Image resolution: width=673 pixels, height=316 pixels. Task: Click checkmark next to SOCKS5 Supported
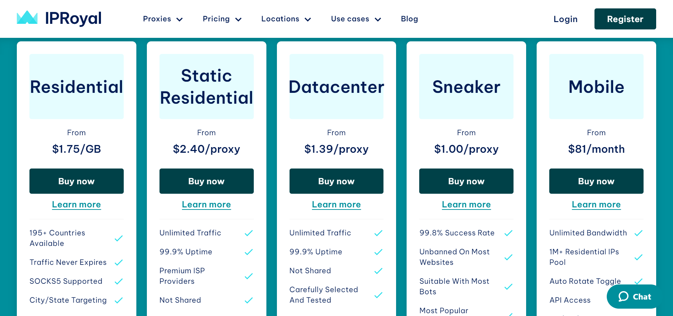pos(119,281)
